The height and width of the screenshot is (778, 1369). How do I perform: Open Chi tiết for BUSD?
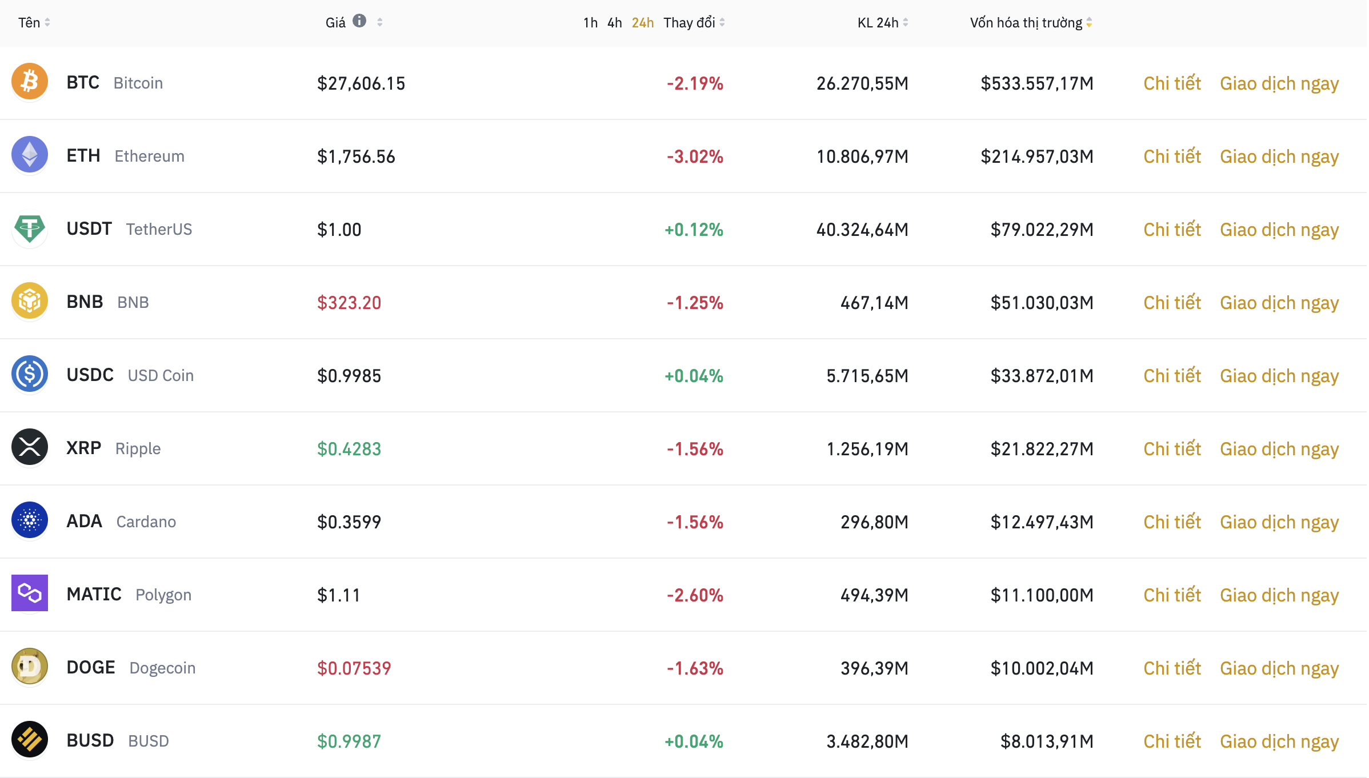click(1172, 741)
